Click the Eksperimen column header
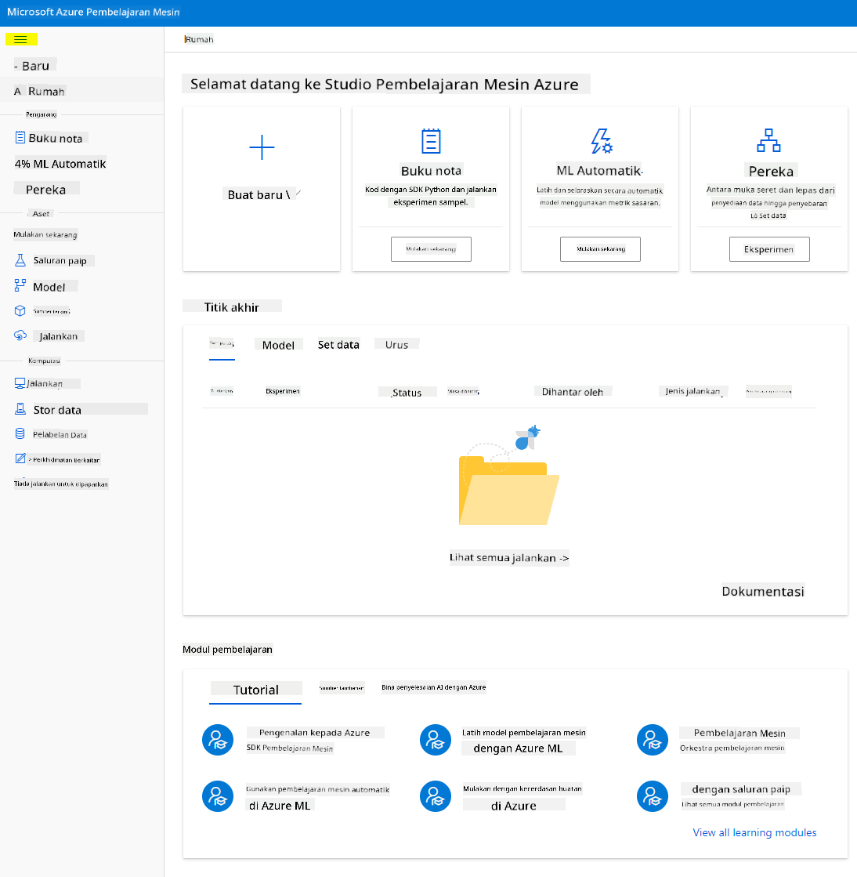 [x=283, y=391]
